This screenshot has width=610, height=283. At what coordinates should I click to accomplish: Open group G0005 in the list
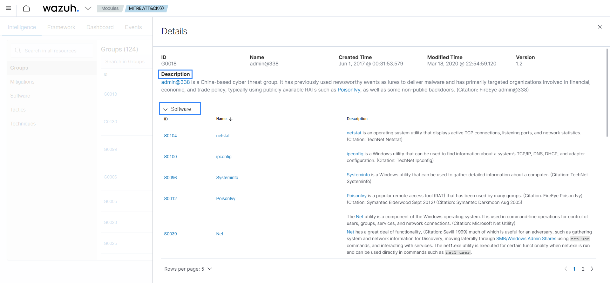click(110, 201)
